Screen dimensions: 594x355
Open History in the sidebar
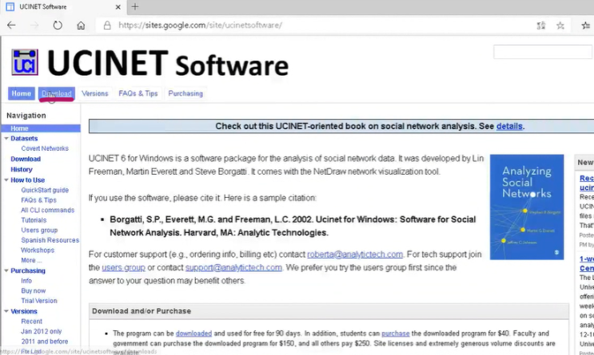coord(22,169)
